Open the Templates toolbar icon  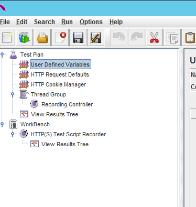coord(25,38)
